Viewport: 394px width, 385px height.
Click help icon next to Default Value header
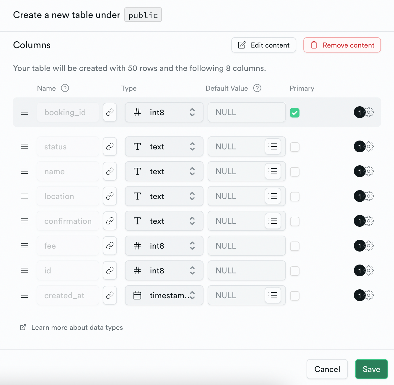click(x=257, y=88)
